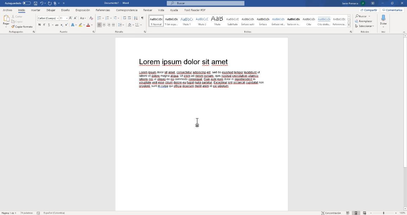Screen dimensions: 407x215
Task: Decrease the paragraph indent
Action: point(125,18)
